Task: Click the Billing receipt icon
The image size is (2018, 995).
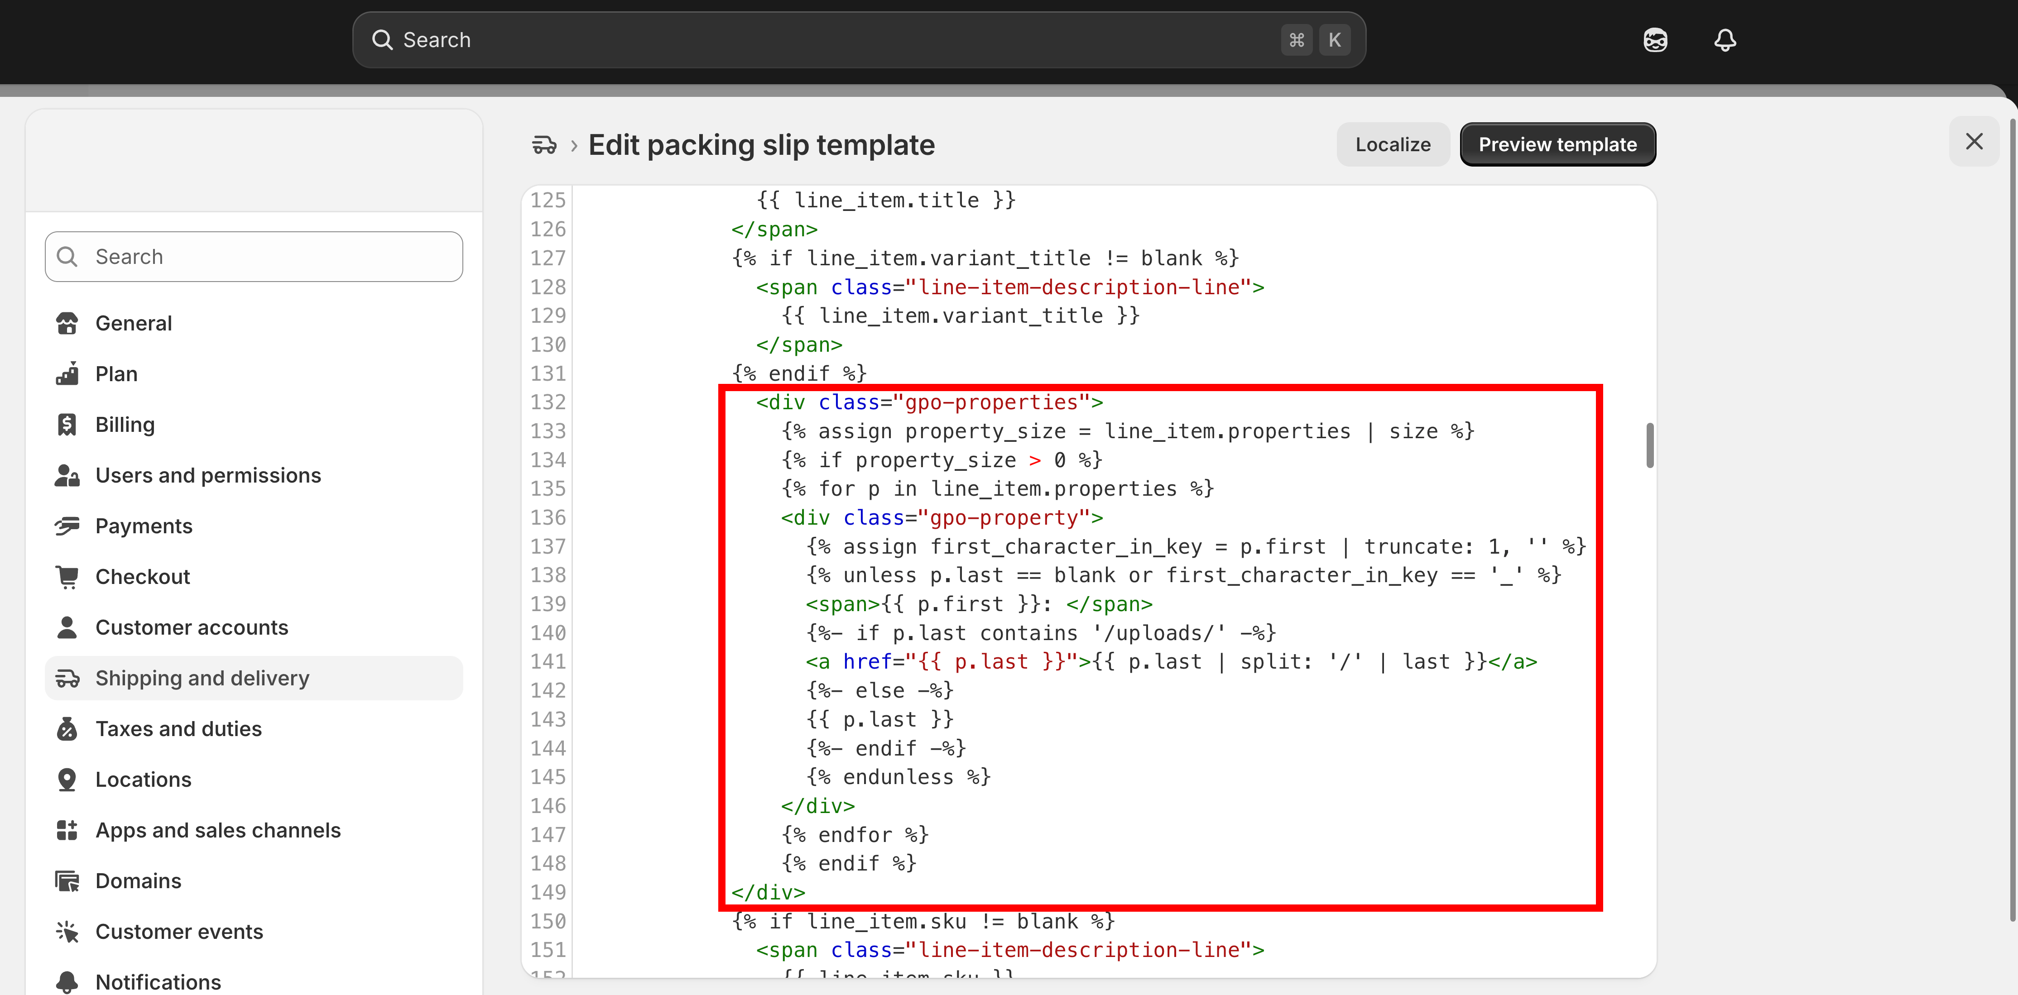Action: pos(67,424)
